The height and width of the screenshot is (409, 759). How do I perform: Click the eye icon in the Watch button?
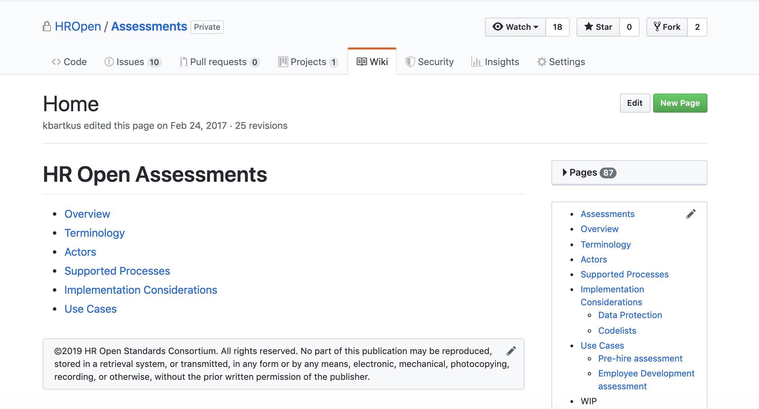(498, 26)
